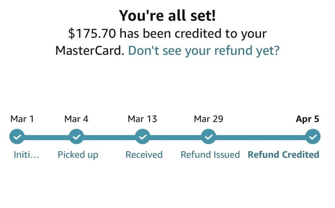
Task: Select the "Received" step label
Action: (x=144, y=155)
